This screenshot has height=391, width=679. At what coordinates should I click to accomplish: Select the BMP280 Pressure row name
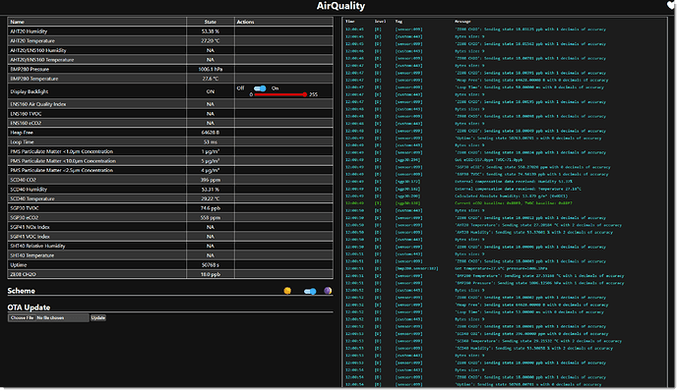click(30, 69)
